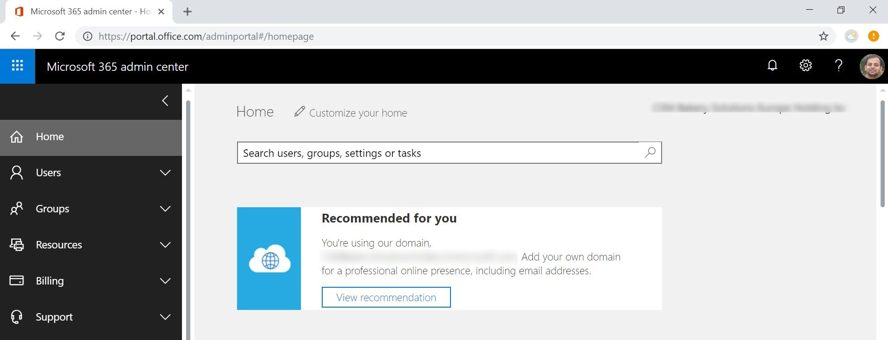Click the Support headset icon
The image size is (888, 340).
pyautogui.click(x=17, y=317)
